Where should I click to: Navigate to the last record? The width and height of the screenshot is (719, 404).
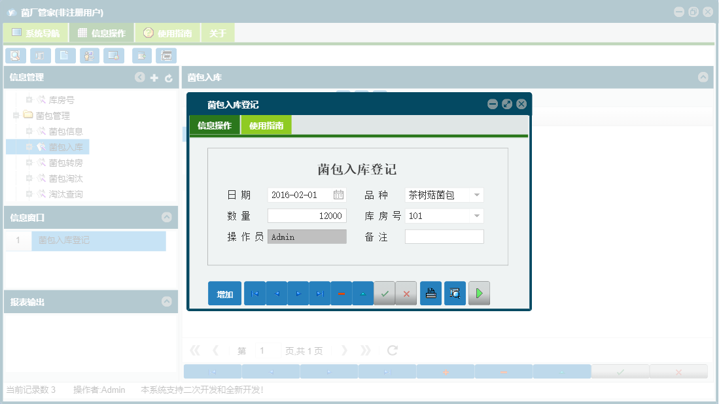pyautogui.click(x=320, y=293)
